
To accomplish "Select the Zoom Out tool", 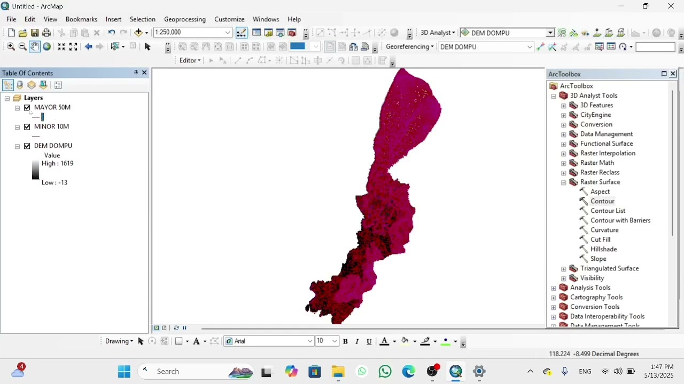I will (22, 46).
